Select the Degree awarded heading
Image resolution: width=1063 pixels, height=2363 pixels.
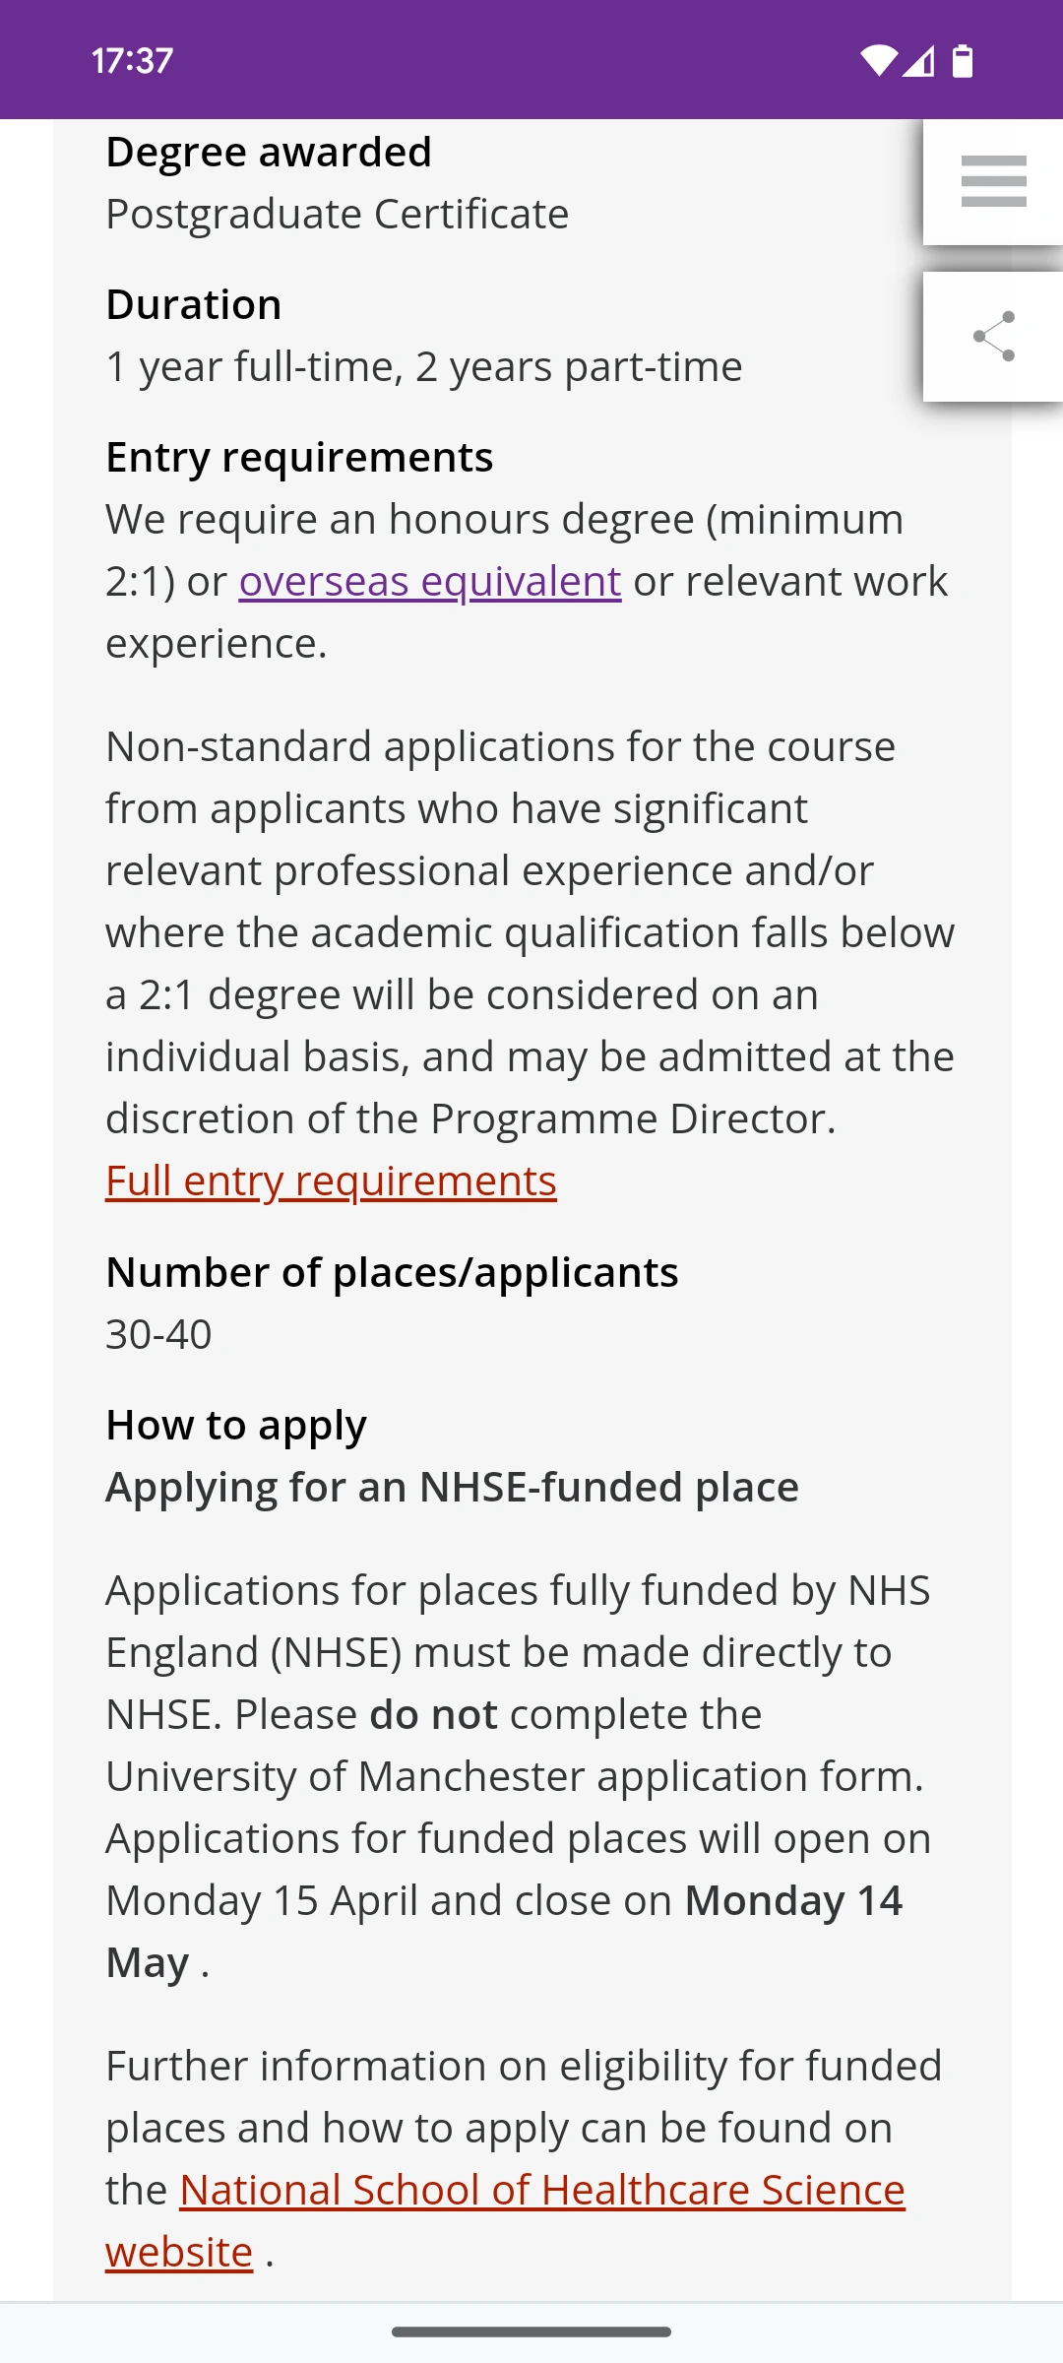tap(269, 153)
